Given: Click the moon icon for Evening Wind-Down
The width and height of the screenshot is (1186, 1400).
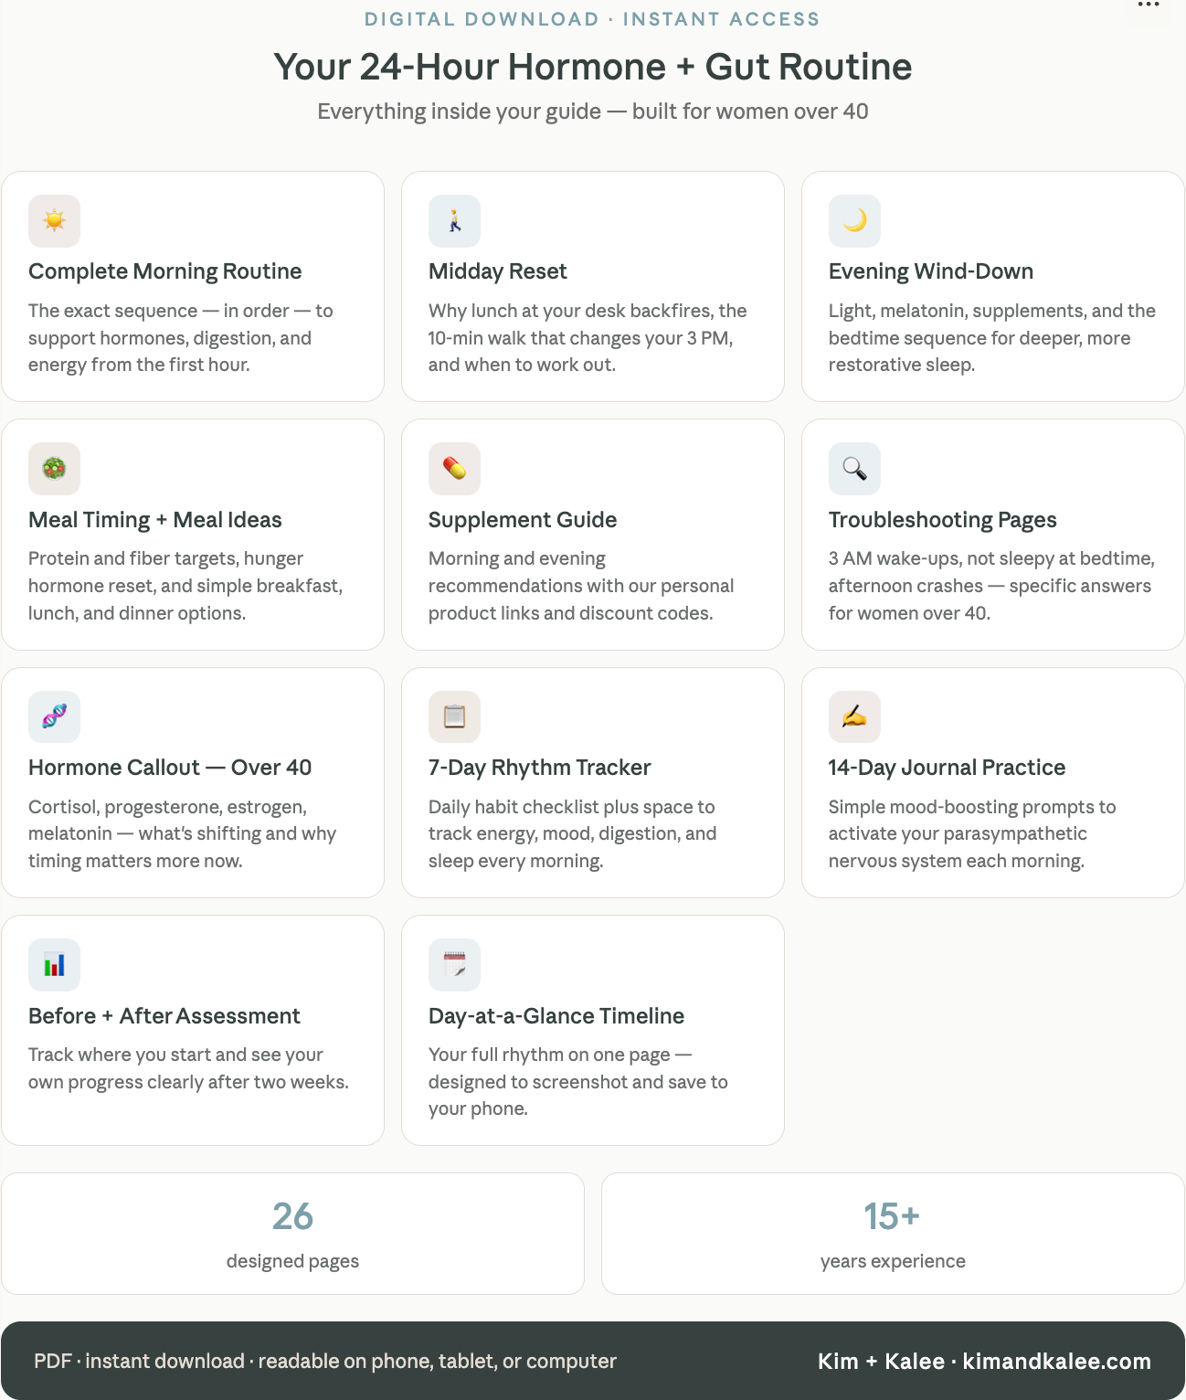Looking at the screenshot, I should pyautogui.click(x=854, y=221).
